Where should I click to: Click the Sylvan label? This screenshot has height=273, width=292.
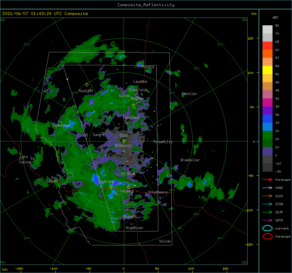tap(124, 96)
